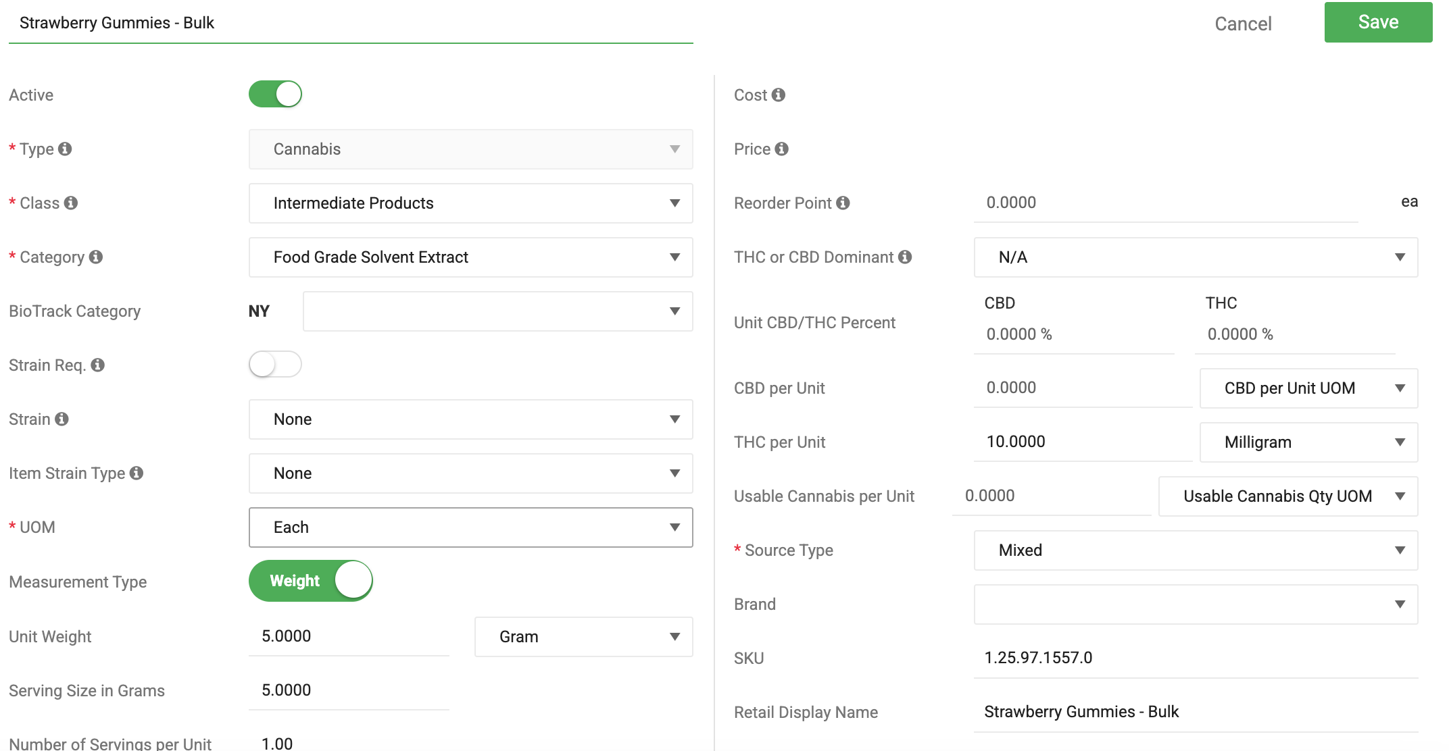Click the 'ea' unit text by Reorder Point

(x=1409, y=202)
